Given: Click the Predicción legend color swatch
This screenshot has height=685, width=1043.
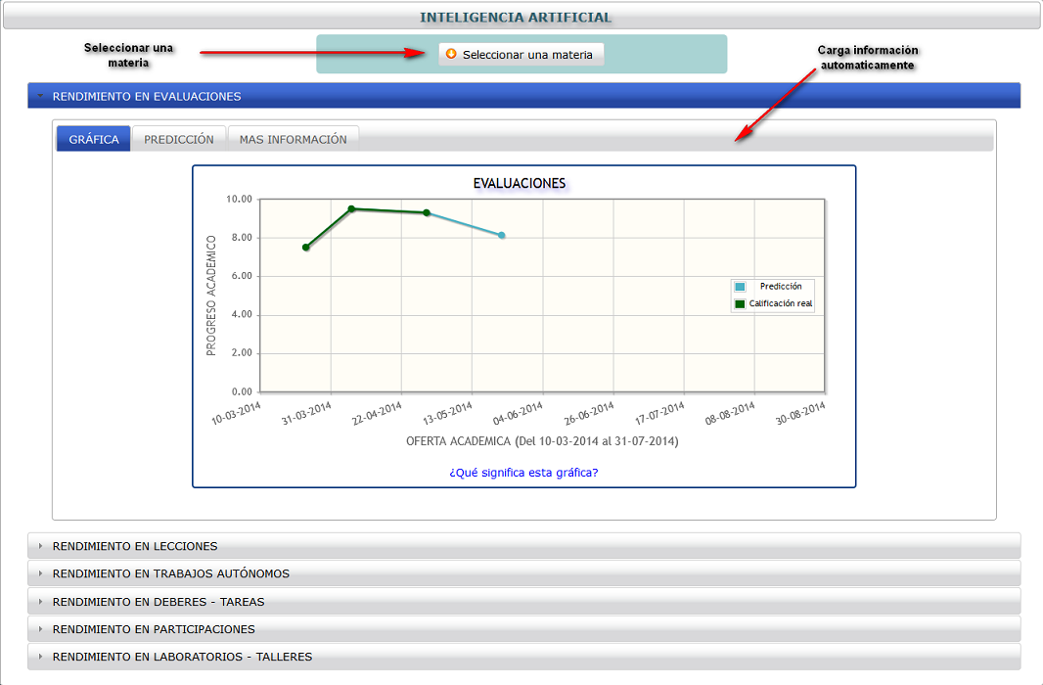Looking at the screenshot, I should pyautogui.click(x=740, y=287).
